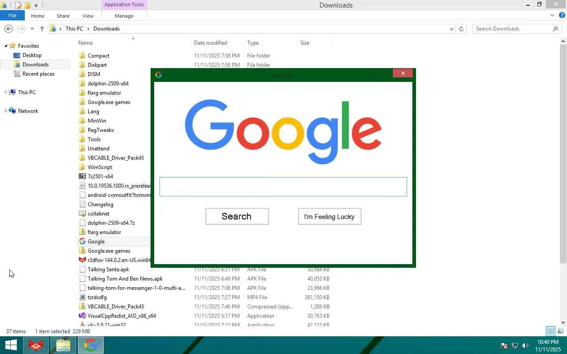This screenshot has width=567, height=354.
Task: Click the Forward navigation arrow
Action: 21,29
